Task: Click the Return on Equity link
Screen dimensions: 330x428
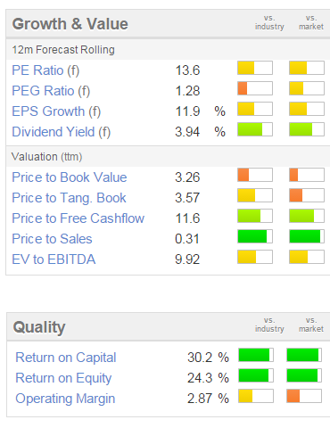Action: coord(63,378)
